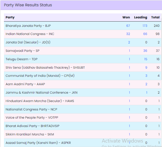This screenshot has width=162, height=147.
Task: Open BJP leading count 173 link
Action: [145, 26]
